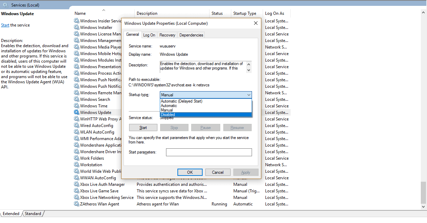The height and width of the screenshot is (223, 427).
Task: Click the gear icon beside Wondershare Driver Install
Action: tap(76, 151)
